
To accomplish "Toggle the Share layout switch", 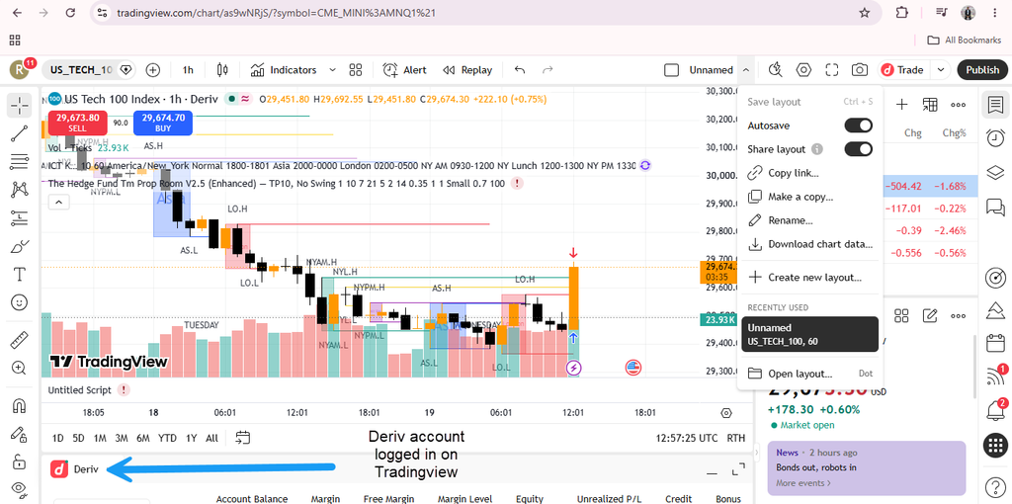I will pos(859,149).
